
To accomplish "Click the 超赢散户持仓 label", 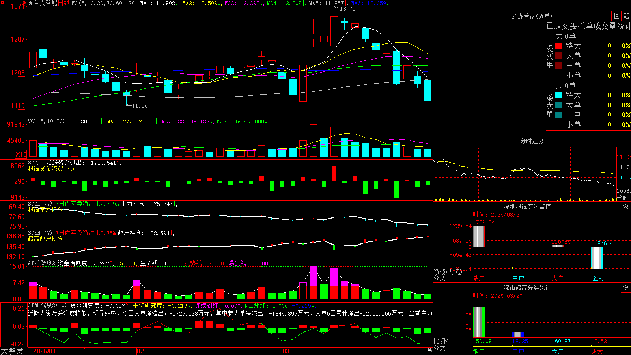I will tap(45, 239).
